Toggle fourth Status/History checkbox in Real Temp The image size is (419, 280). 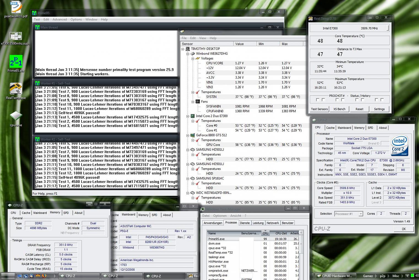click(343, 100)
